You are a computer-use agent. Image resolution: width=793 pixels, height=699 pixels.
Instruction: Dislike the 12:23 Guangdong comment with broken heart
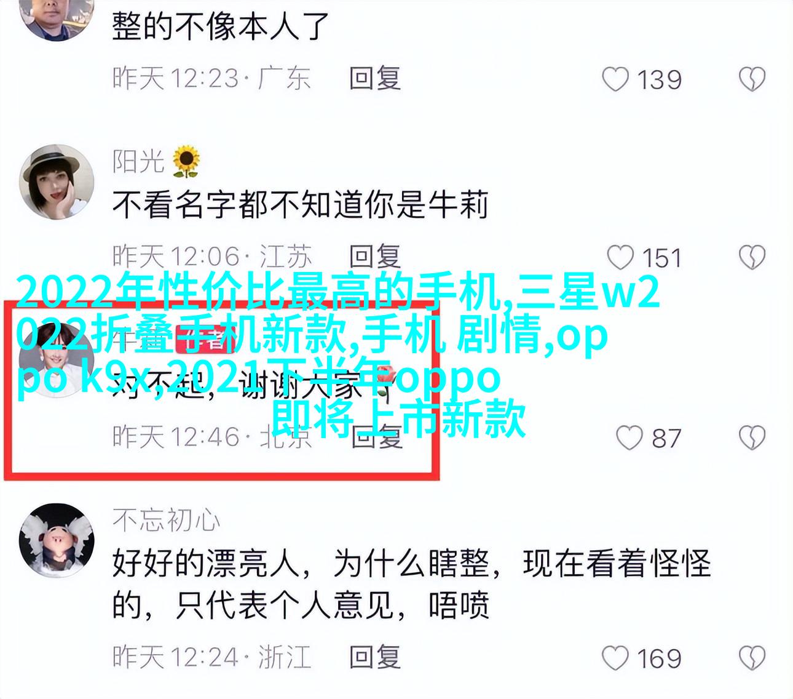coord(751,79)
